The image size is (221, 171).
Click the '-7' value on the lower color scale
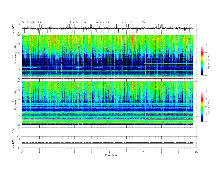click(206, 122)
